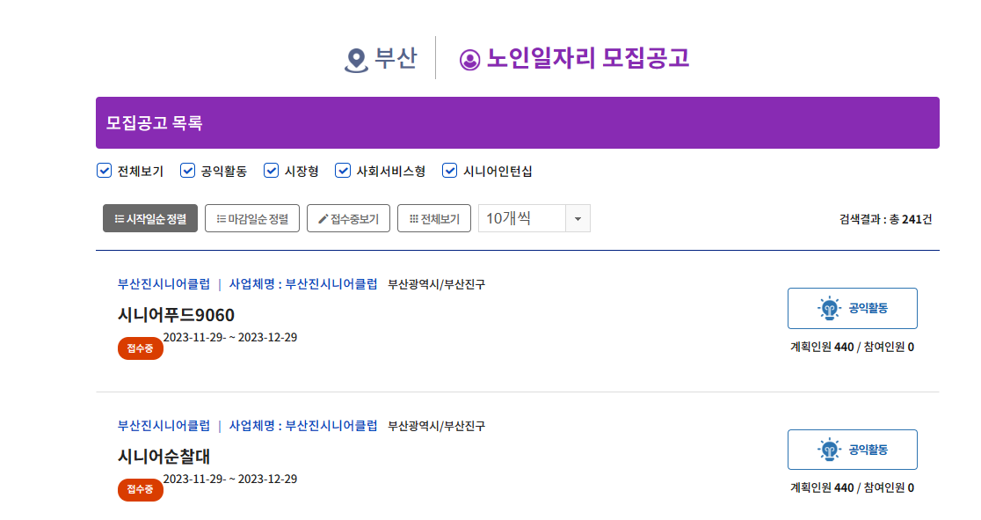
Task: Uncheck the 공익활동 filter checkbox
Action: click(187, 171)
